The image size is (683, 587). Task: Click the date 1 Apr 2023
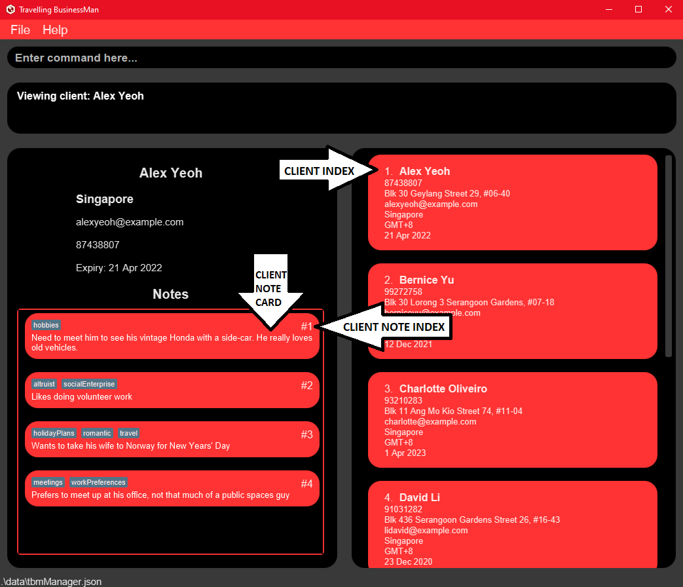pos(405,453)
